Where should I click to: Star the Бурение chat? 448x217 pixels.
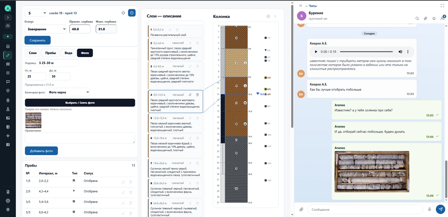pos(434,18)
